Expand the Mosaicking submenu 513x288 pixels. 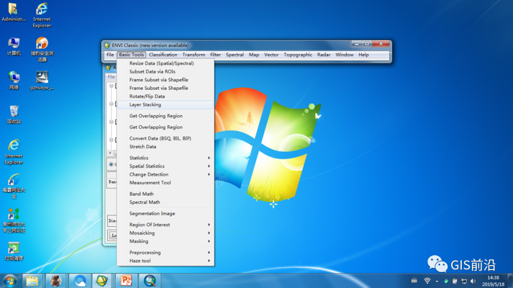165,233
